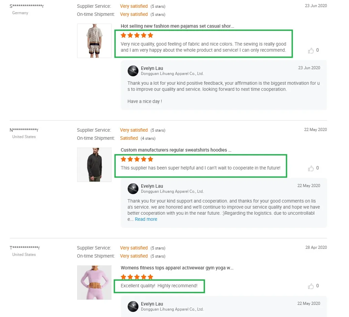Click Evelyn Lau's avatar in hoodies reply
The width and height of the screenshot is (349, 317).
point(133,189)
